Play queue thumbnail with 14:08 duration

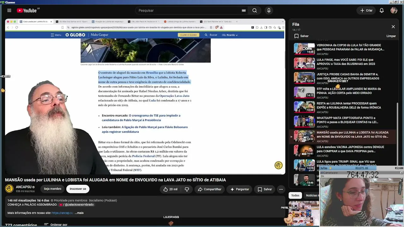click(x=304, y=49)
